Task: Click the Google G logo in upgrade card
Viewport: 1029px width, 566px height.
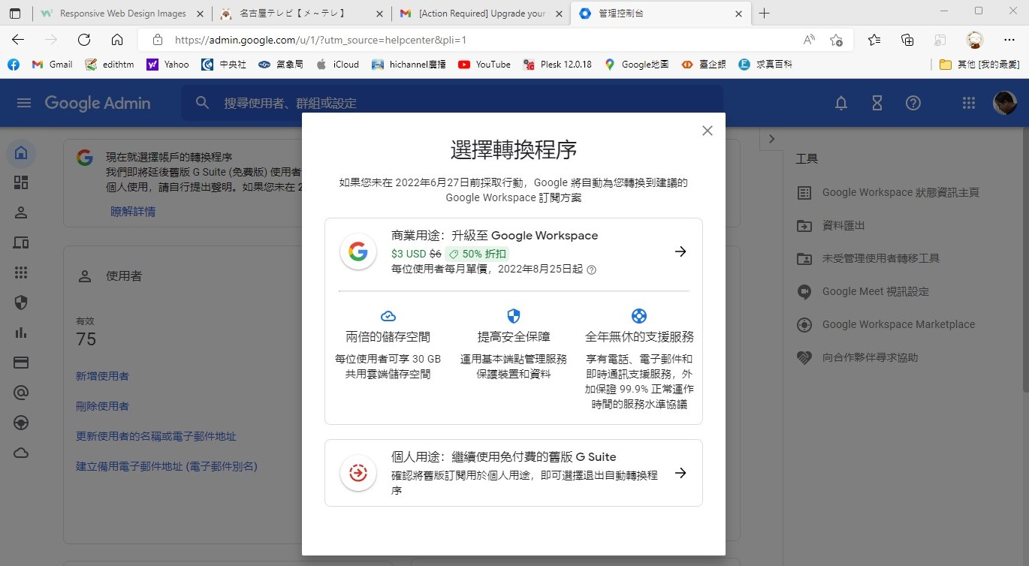Action: (x=358, y=251)
